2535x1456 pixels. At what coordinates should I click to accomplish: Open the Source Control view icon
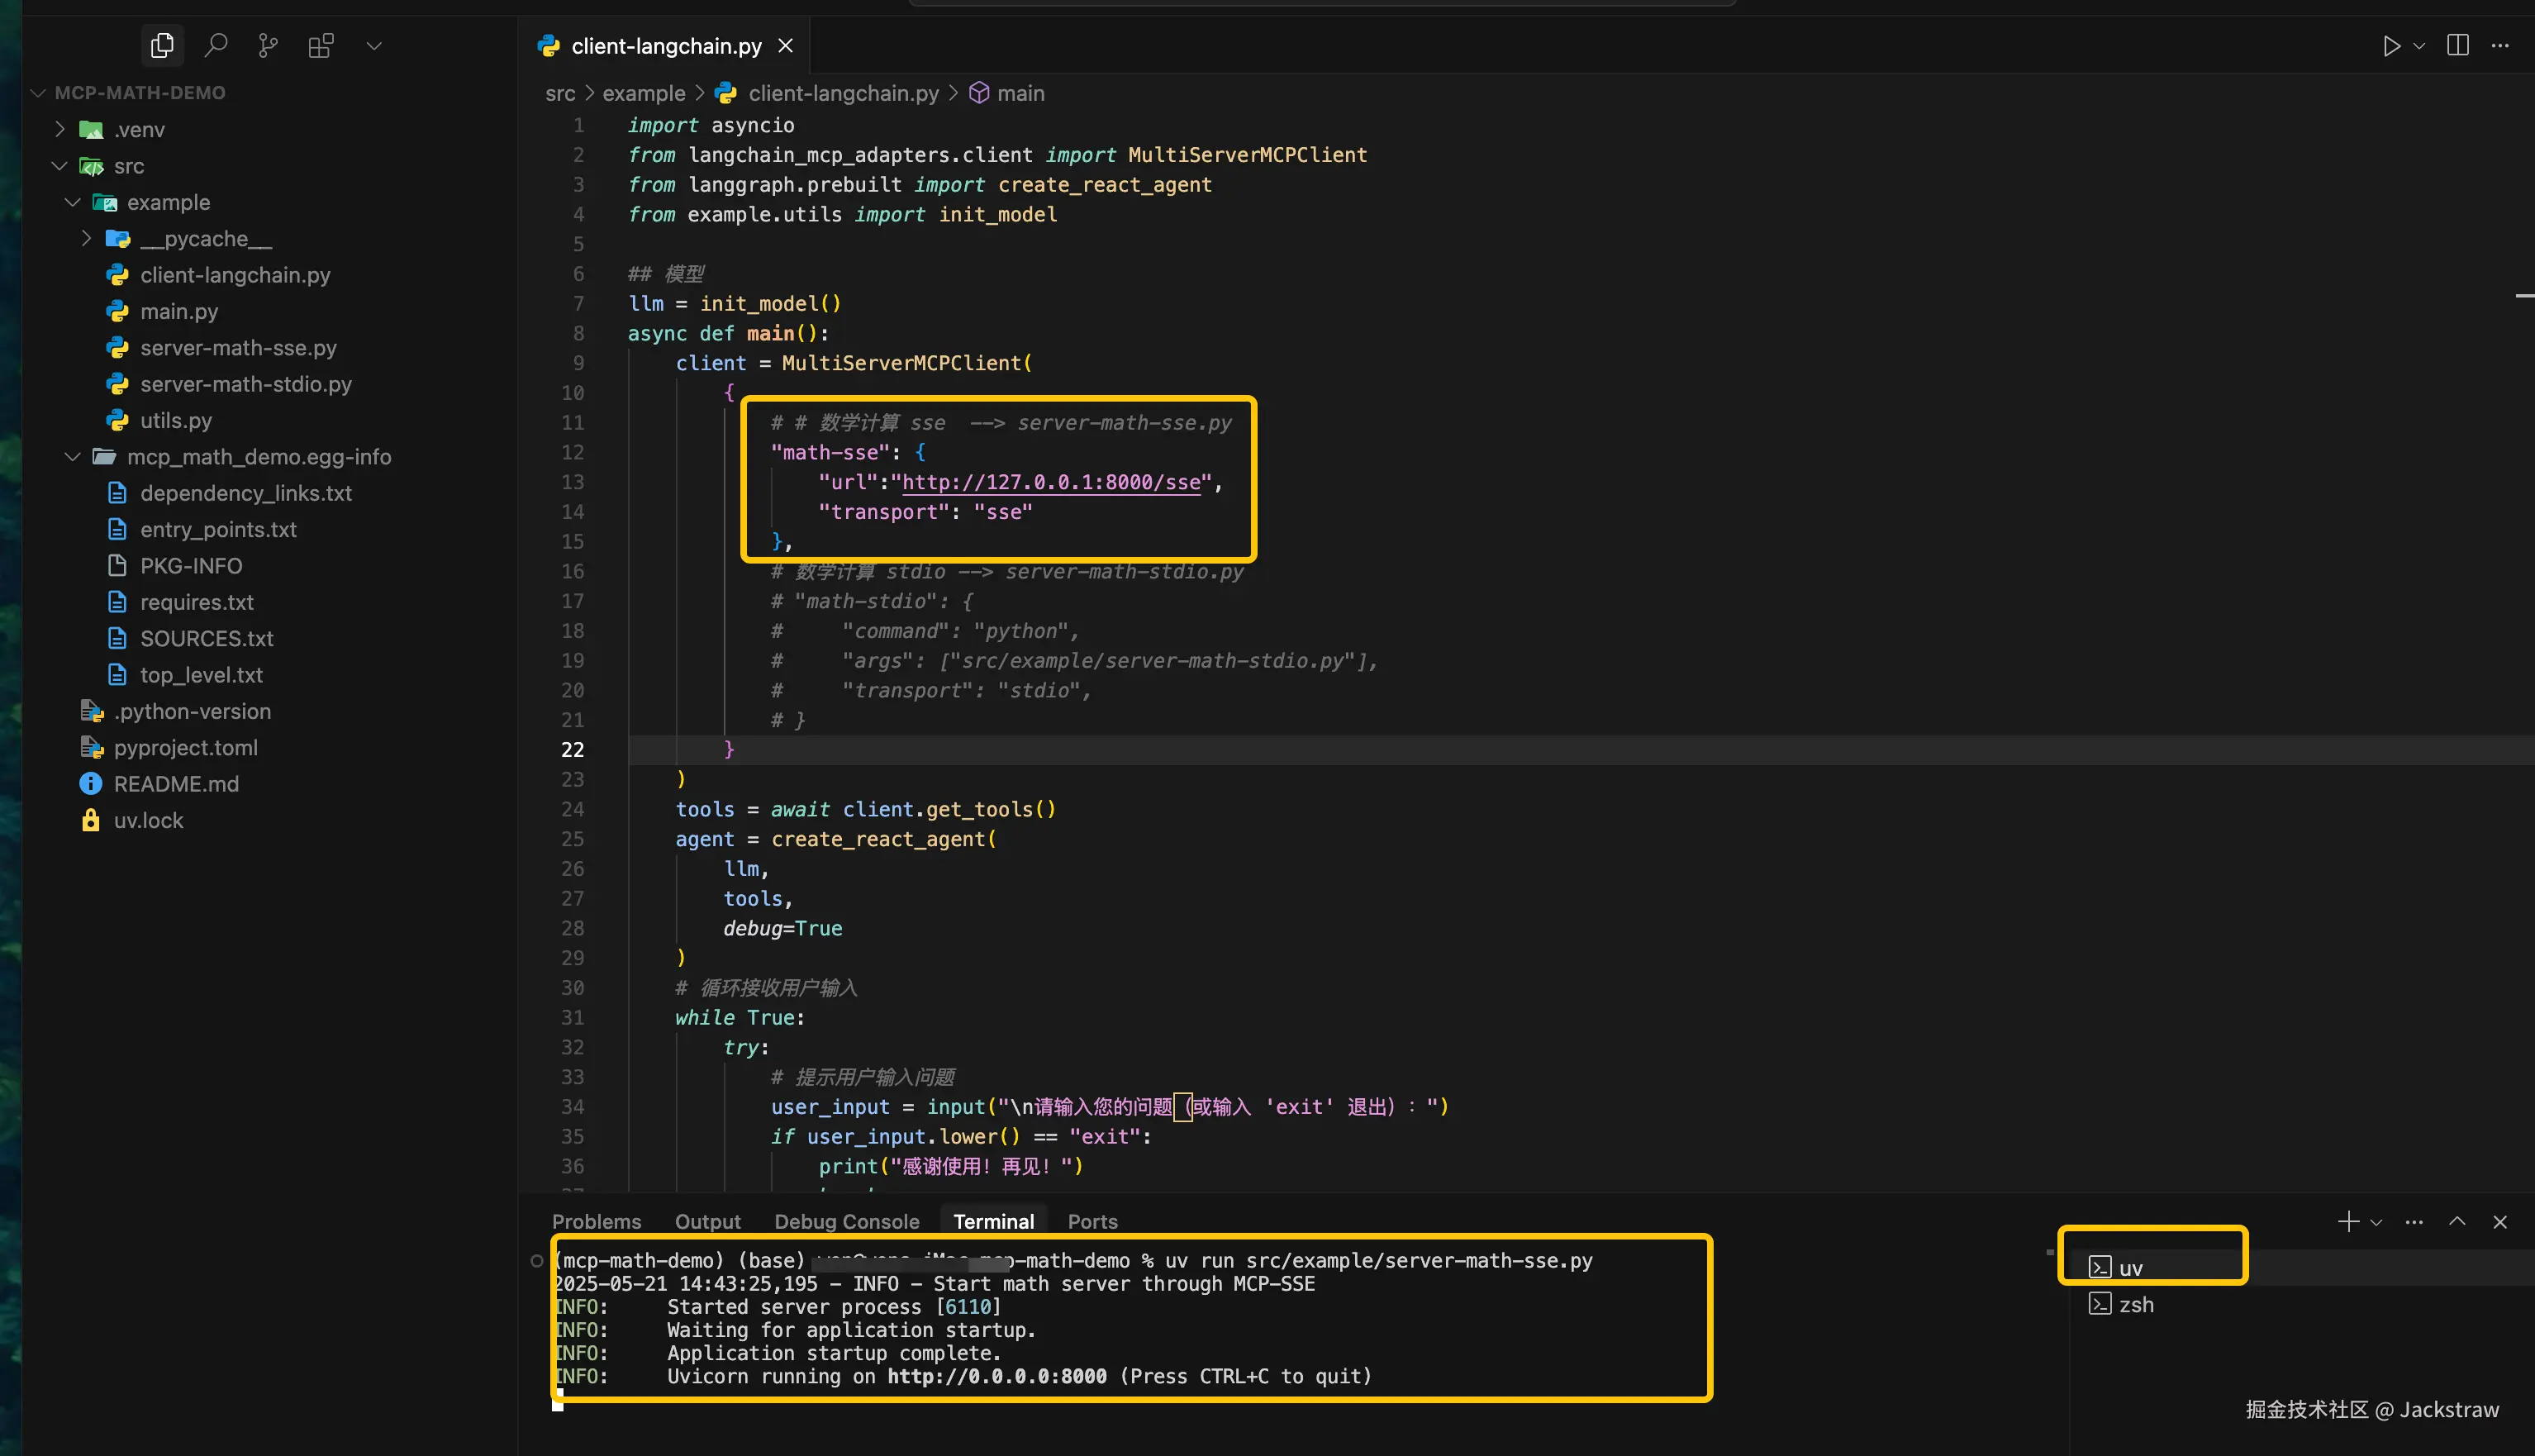click(x=268, y=45)
